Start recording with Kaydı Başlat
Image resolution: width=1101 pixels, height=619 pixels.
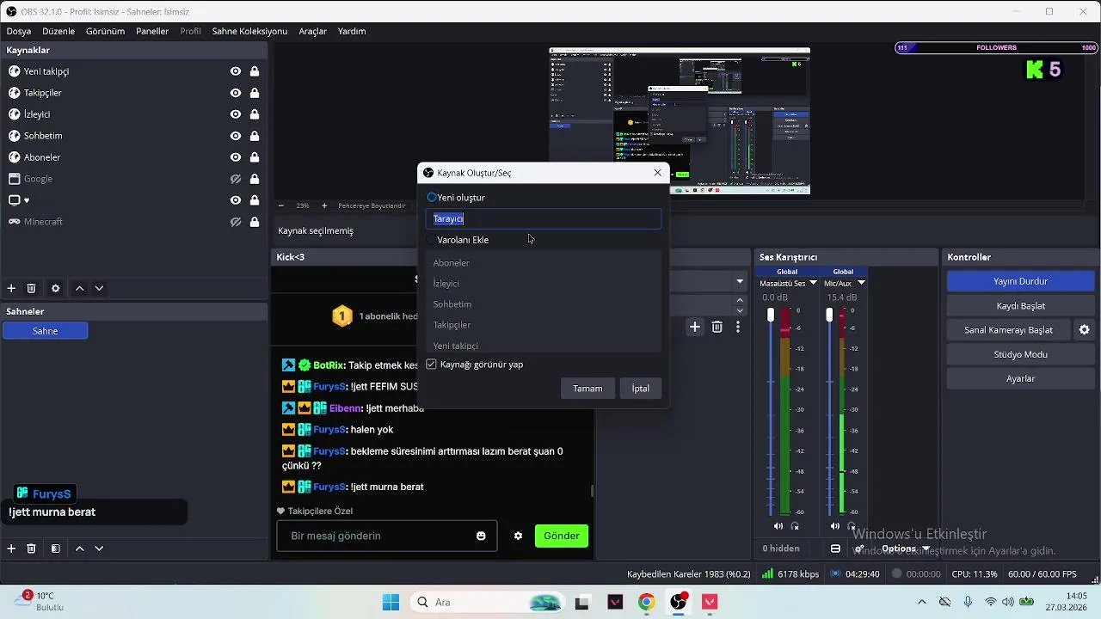pos(1020,306)
